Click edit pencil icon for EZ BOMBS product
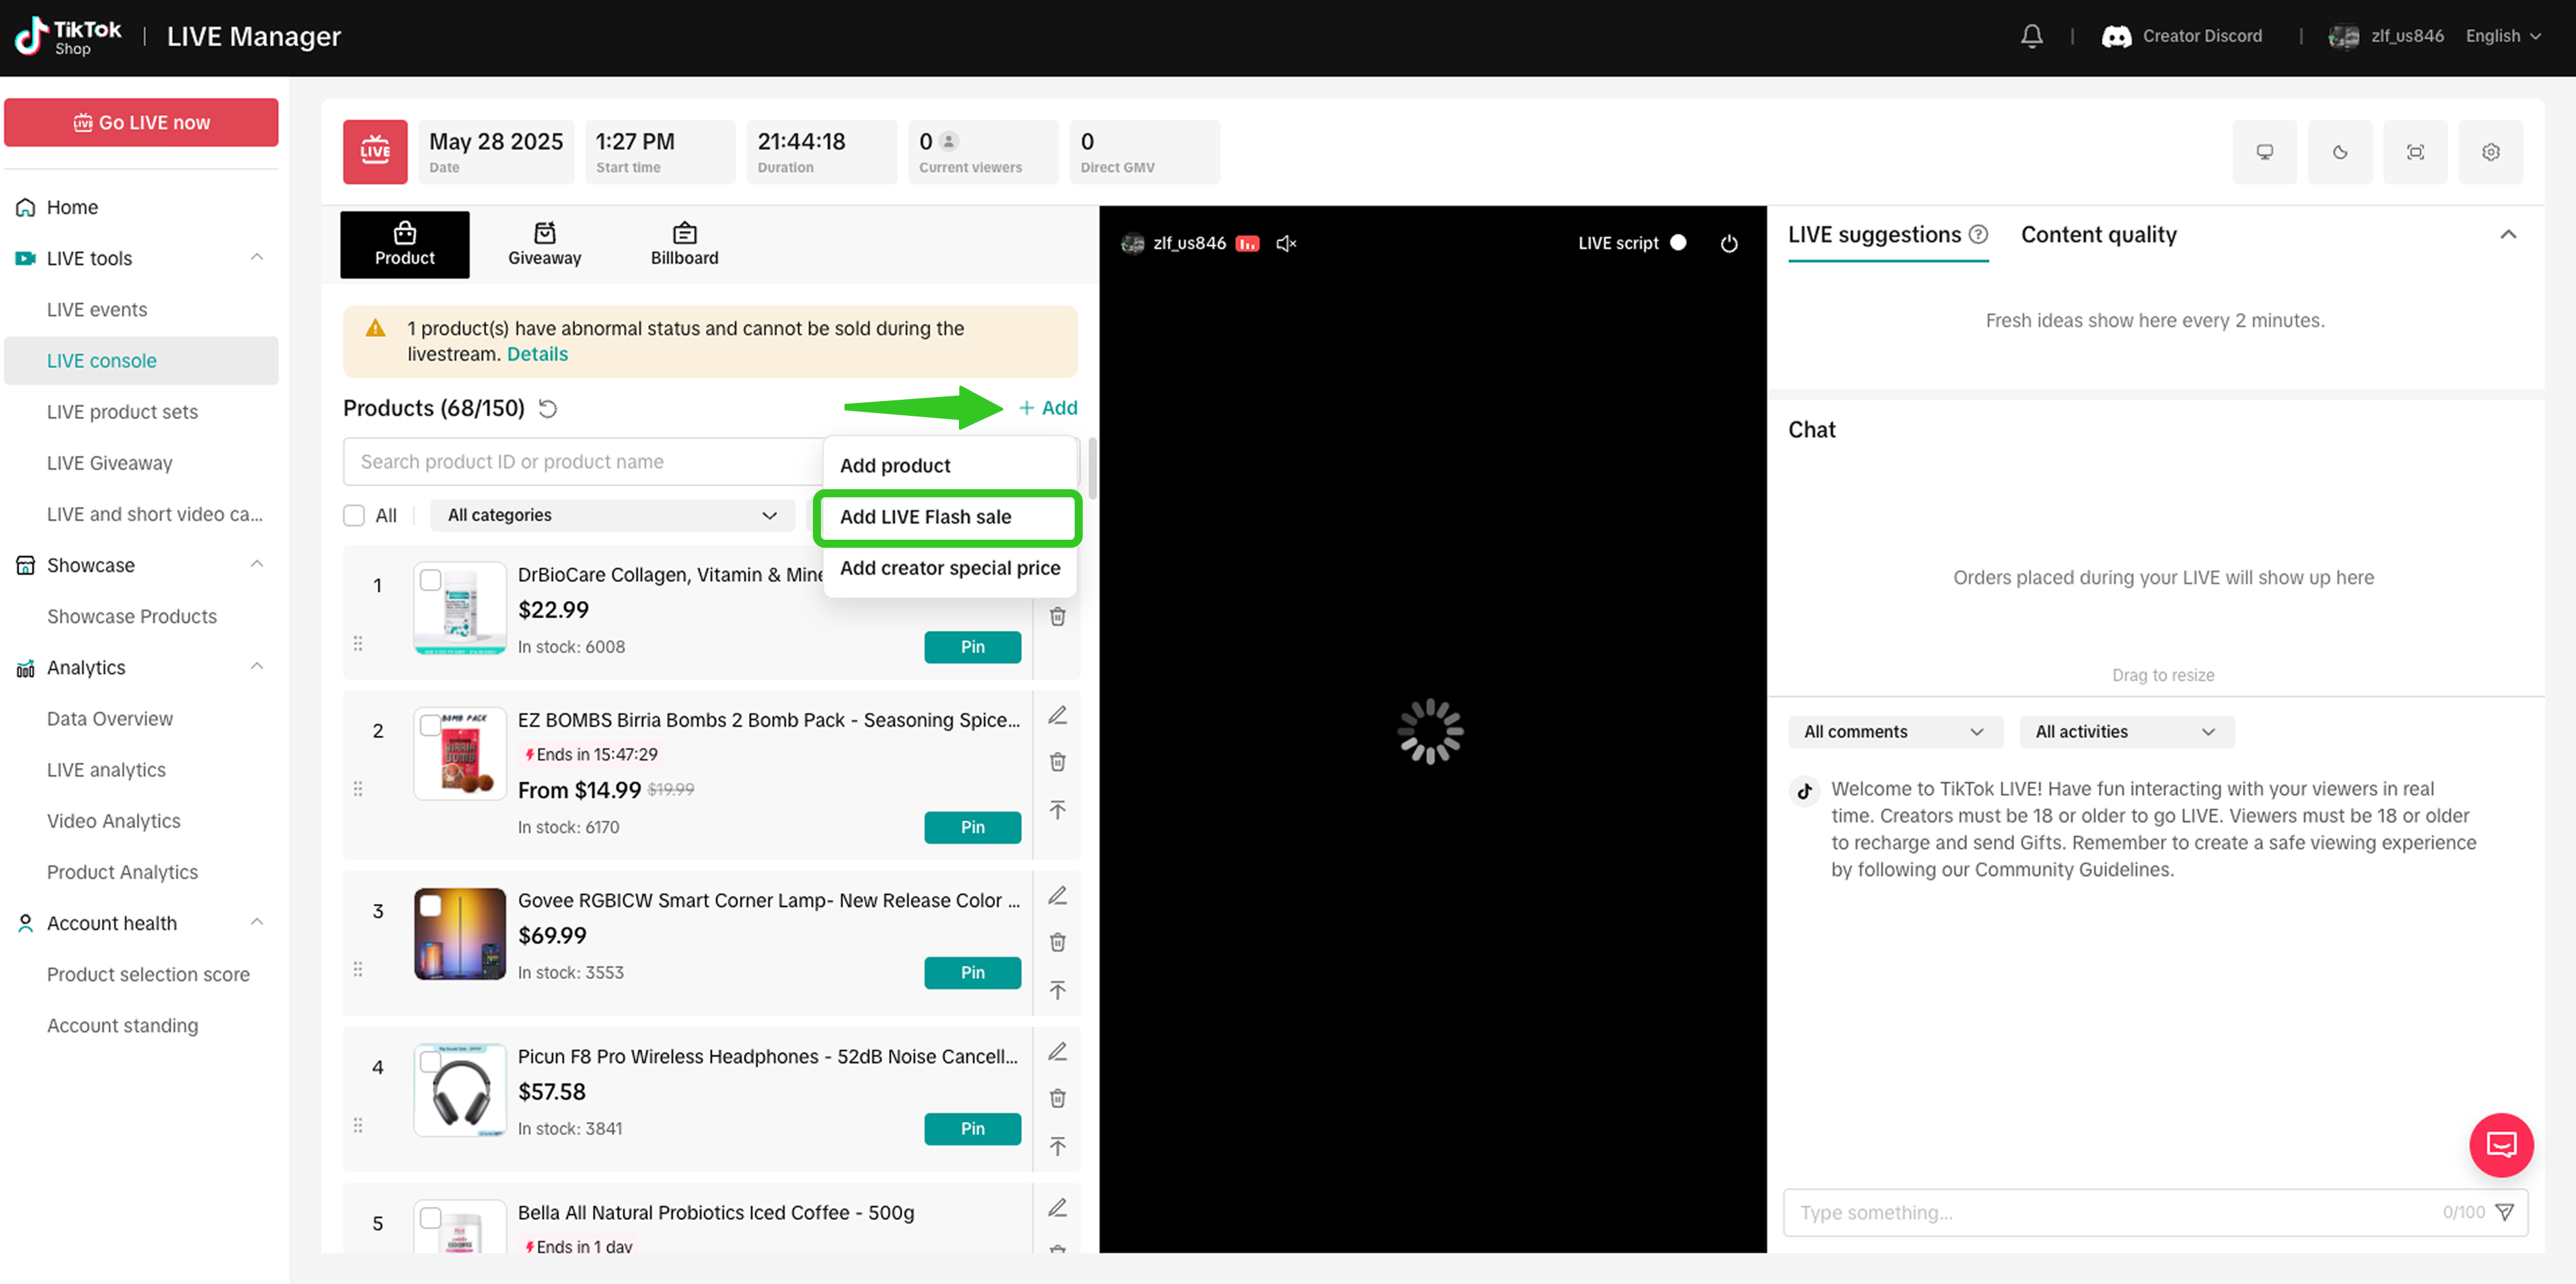 [x=1057, y=715]
